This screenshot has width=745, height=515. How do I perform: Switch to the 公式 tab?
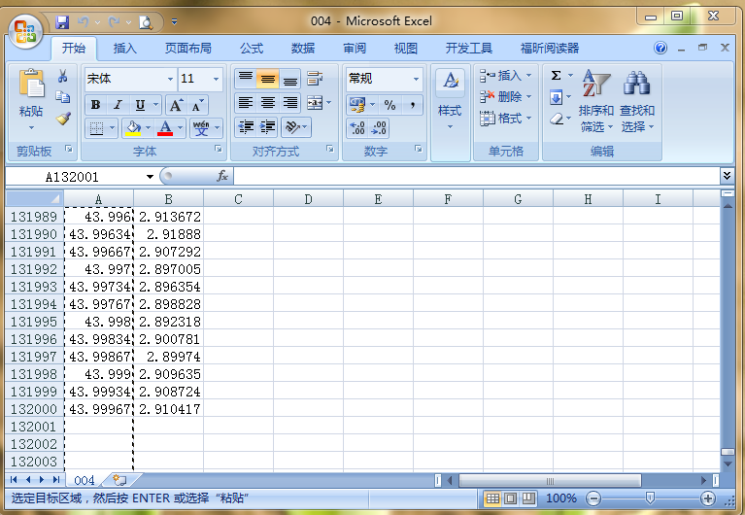(252, 48)
